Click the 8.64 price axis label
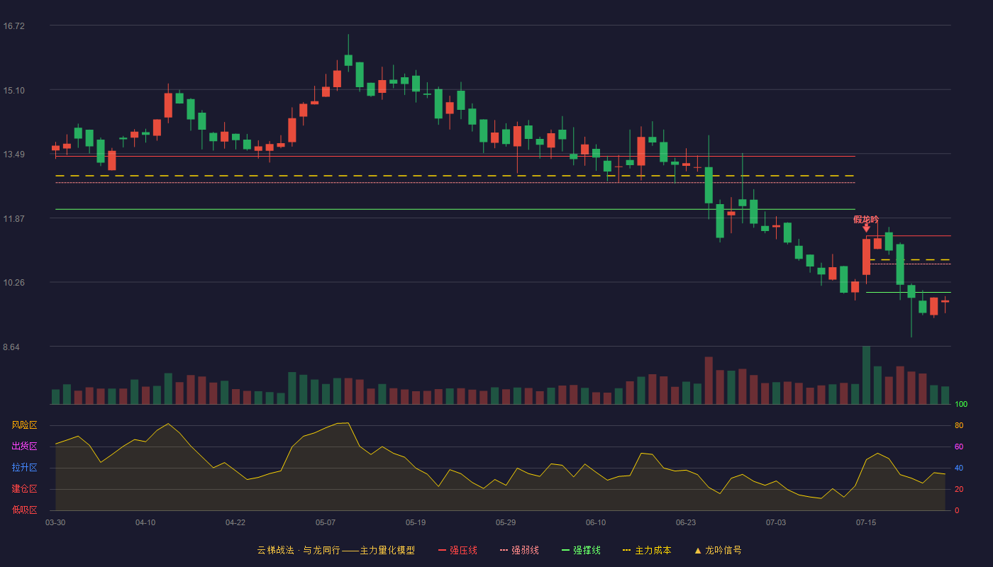This screenshot has height=567, width=993. coord(11,347)
